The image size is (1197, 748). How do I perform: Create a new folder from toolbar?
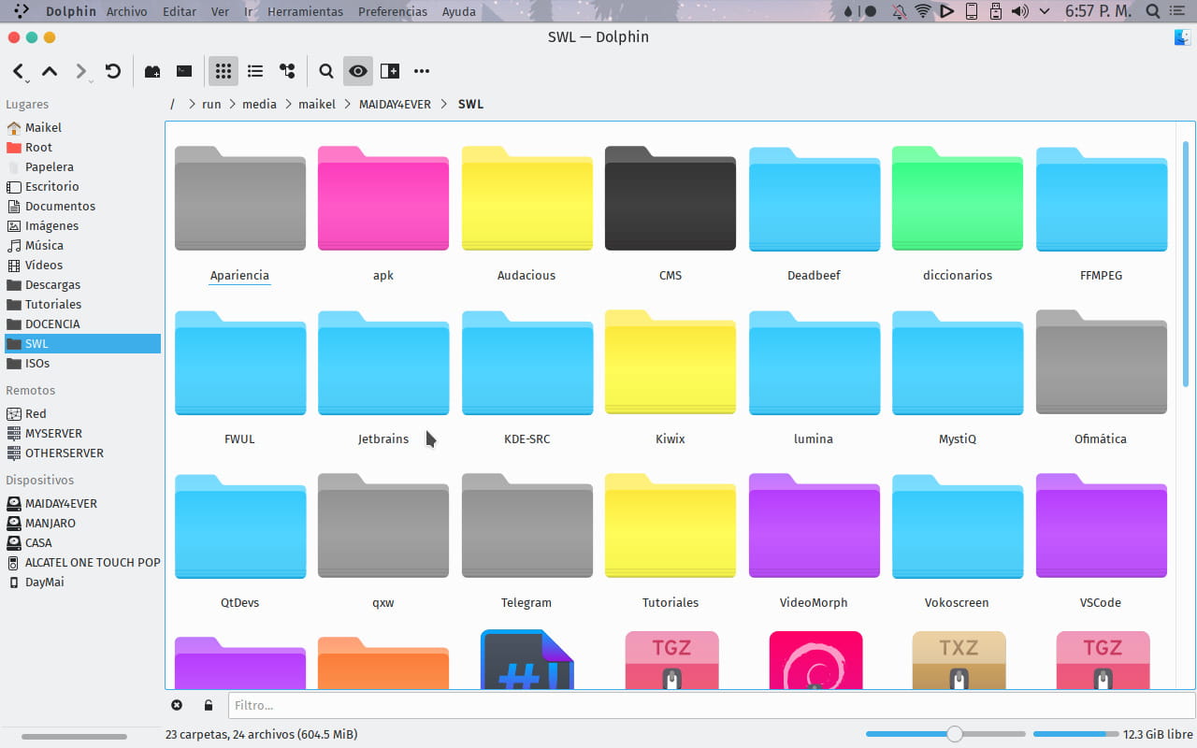(x=152, y=71)
